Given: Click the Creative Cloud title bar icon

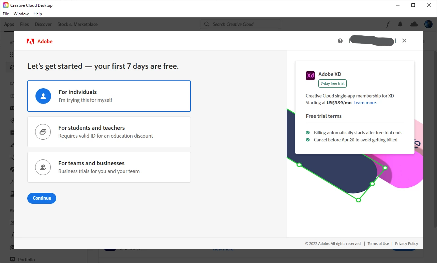Looking at the screenshot, I should (x=6, y=5).
